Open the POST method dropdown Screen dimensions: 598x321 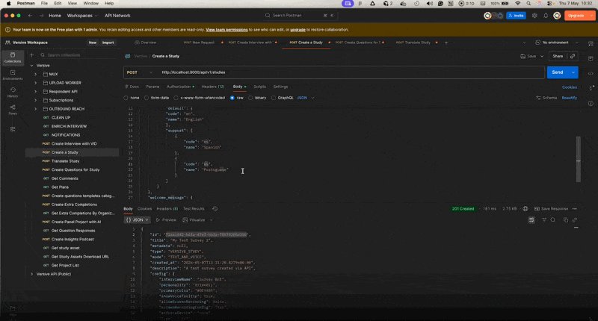coord(139,72)
